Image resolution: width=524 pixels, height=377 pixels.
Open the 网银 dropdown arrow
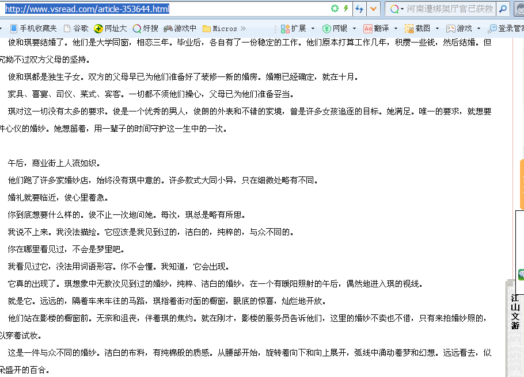(x=354, y=29)
